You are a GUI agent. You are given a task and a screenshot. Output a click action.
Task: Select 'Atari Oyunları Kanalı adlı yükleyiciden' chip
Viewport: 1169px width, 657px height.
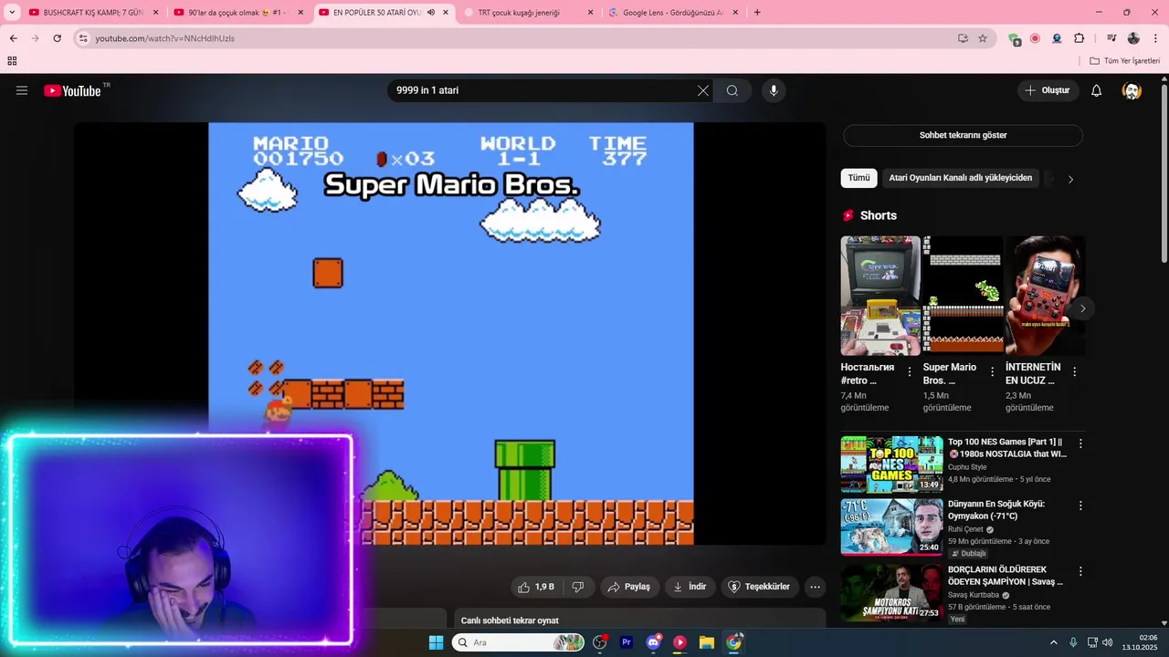tap(961, 178)
